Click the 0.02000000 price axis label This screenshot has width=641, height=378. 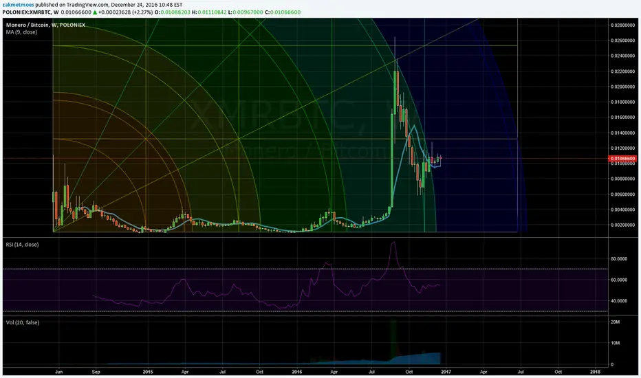(623, 87)
